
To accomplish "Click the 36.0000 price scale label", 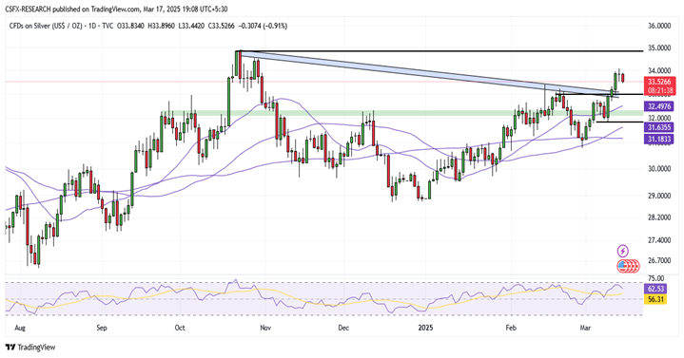I will point(659,27).
